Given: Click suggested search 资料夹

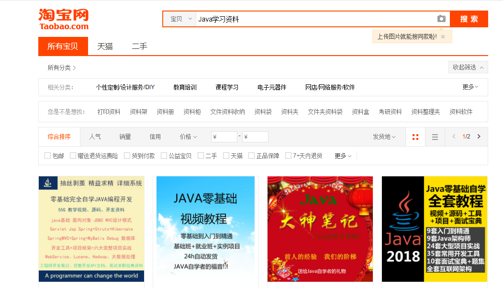Looking at the screenshot, I should [290, 112].
